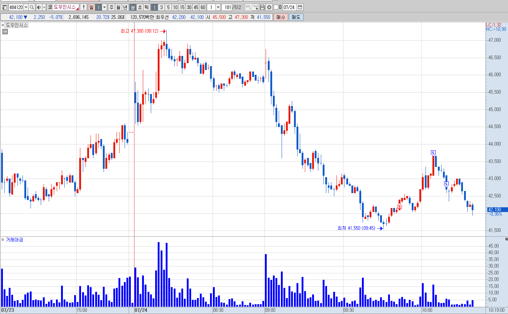The image size is (508, 314).
Task: Open the dropdown beside the 일 period number
Action: (105, 7)
